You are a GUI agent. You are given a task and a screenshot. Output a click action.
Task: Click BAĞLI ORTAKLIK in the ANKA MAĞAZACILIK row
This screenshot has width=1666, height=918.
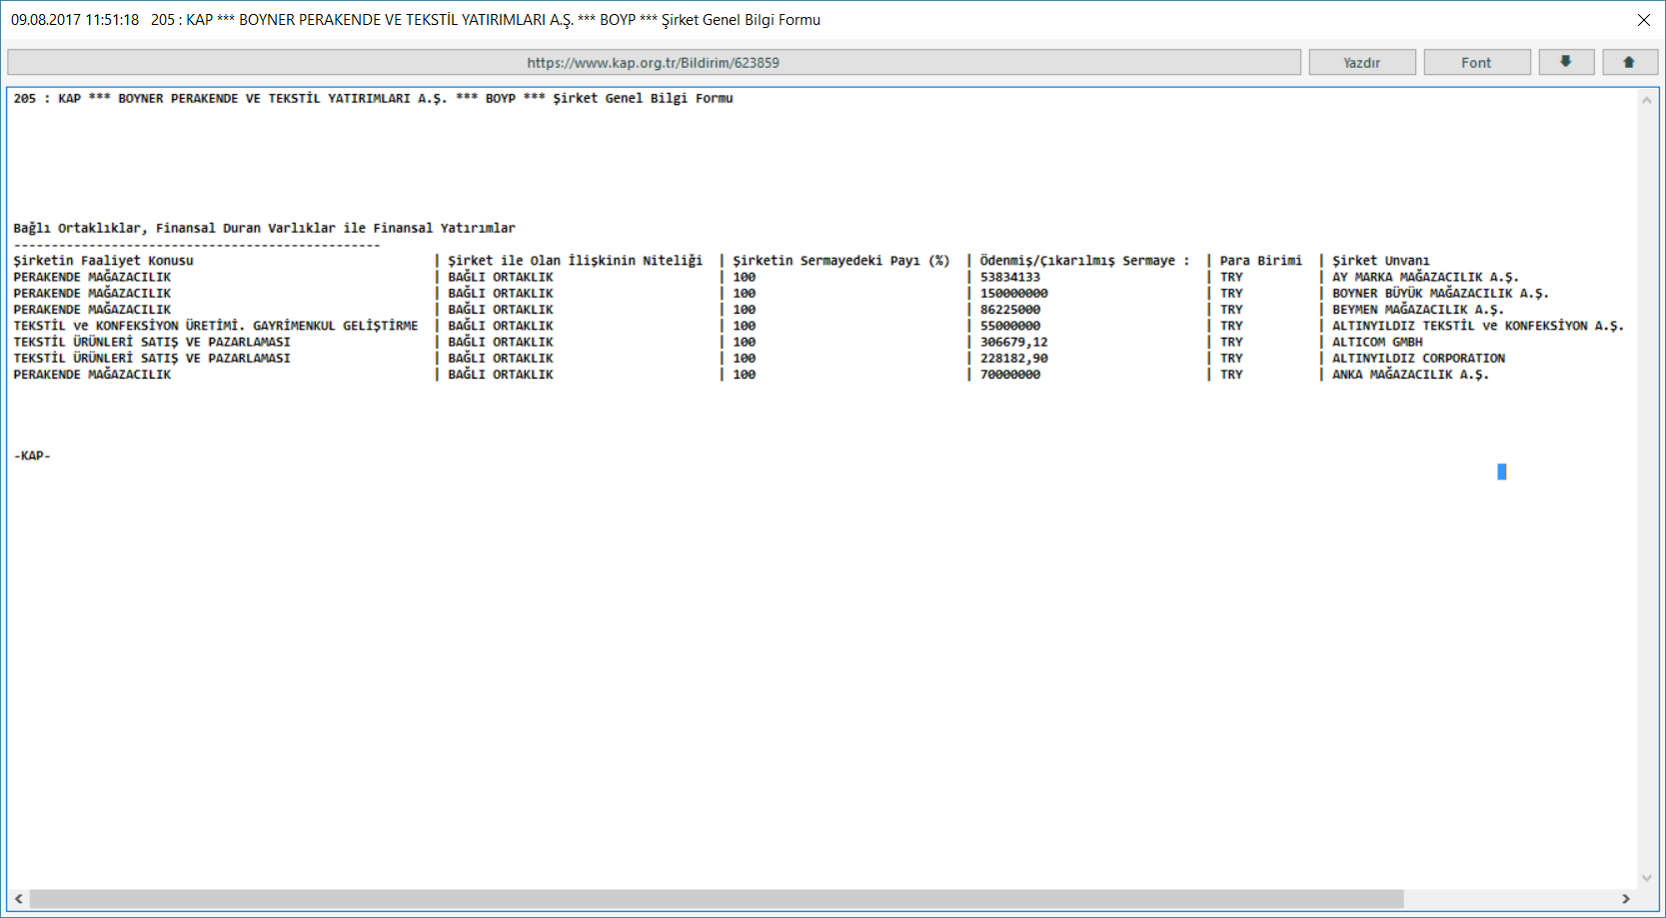pos(500,375)
